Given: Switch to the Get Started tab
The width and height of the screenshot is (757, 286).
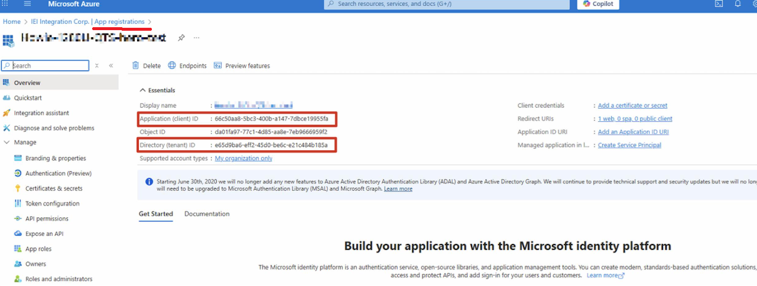Looking at the screenshot, I should pos(156,214).
